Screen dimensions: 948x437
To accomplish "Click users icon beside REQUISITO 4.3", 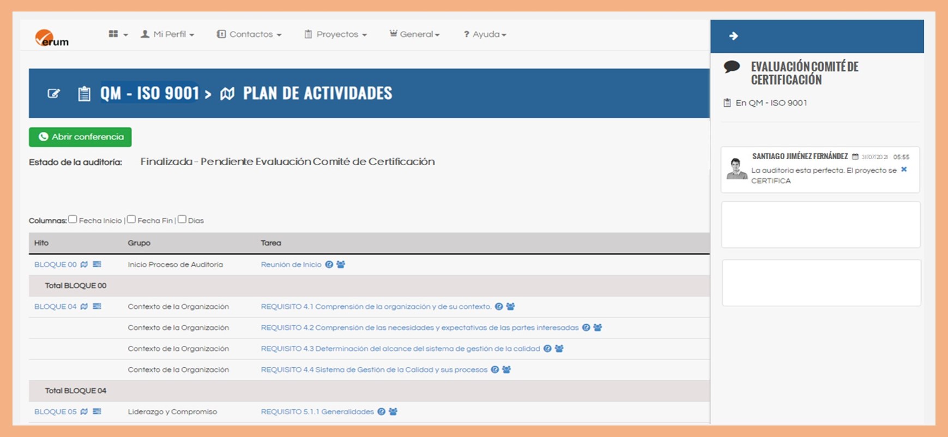I will click(x=559, y=349).
